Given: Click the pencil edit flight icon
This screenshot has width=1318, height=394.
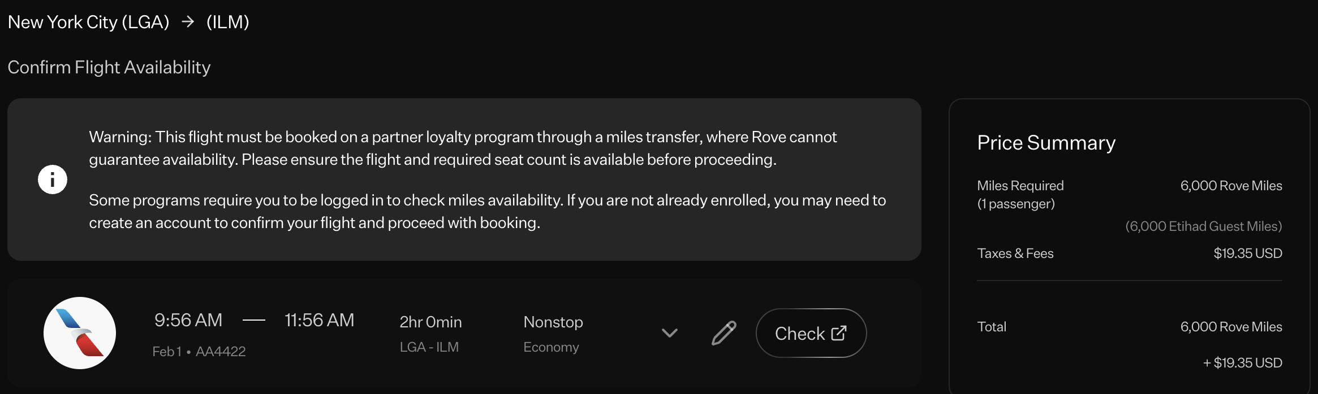Looking at the screenshot, I should coord(723,333).
